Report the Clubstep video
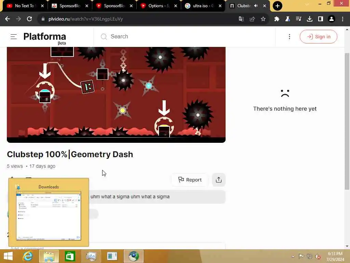The image size is (350, 263). coord(190,180)
